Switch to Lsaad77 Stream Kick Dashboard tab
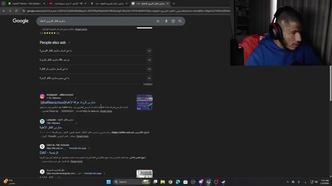The image size is (332, 186). [x=27, y=4]
